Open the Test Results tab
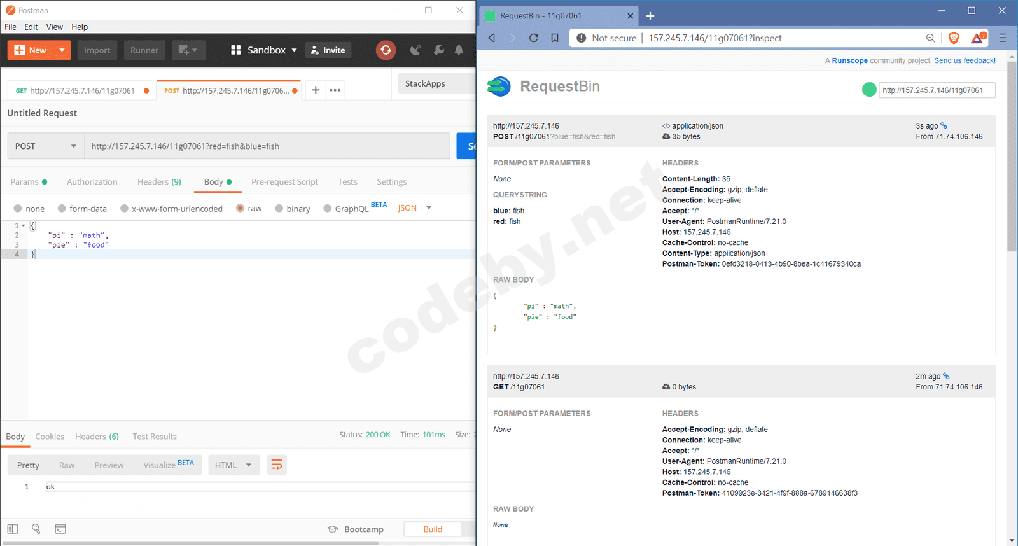1018x546 pixels. [x=155, y=436]
